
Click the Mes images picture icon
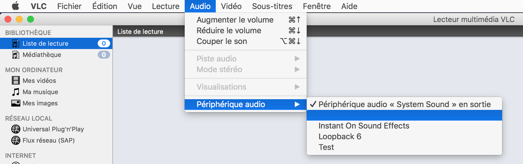(16, 103)
